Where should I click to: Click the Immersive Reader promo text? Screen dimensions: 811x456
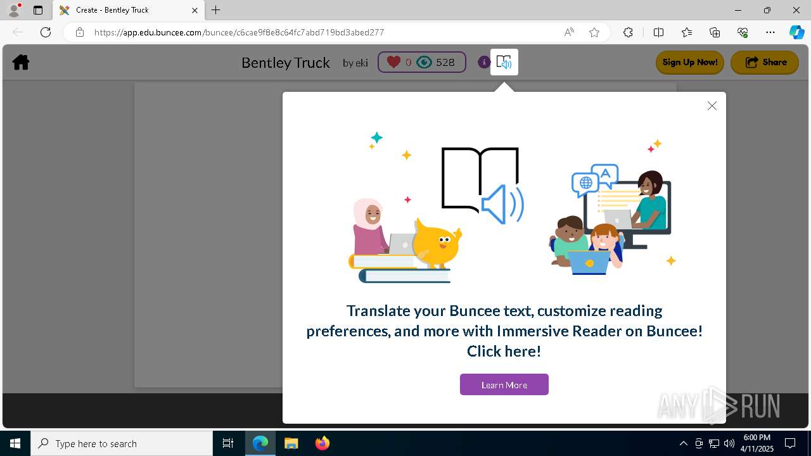coord(504,331)
